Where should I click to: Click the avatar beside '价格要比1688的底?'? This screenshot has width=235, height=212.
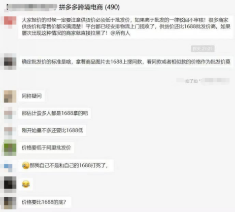10,203
